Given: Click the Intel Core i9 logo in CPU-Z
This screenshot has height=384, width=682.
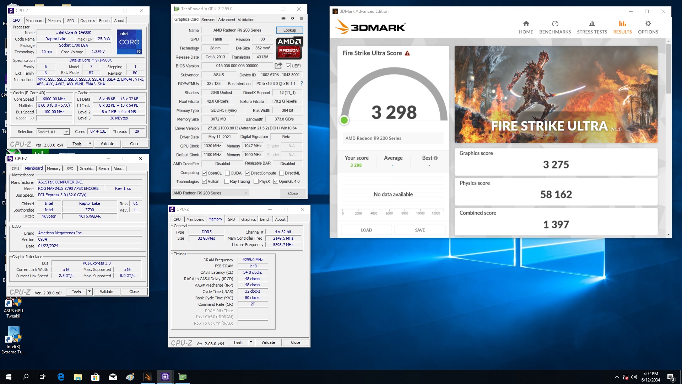Looking at the screenshot, I should [129, 42].
